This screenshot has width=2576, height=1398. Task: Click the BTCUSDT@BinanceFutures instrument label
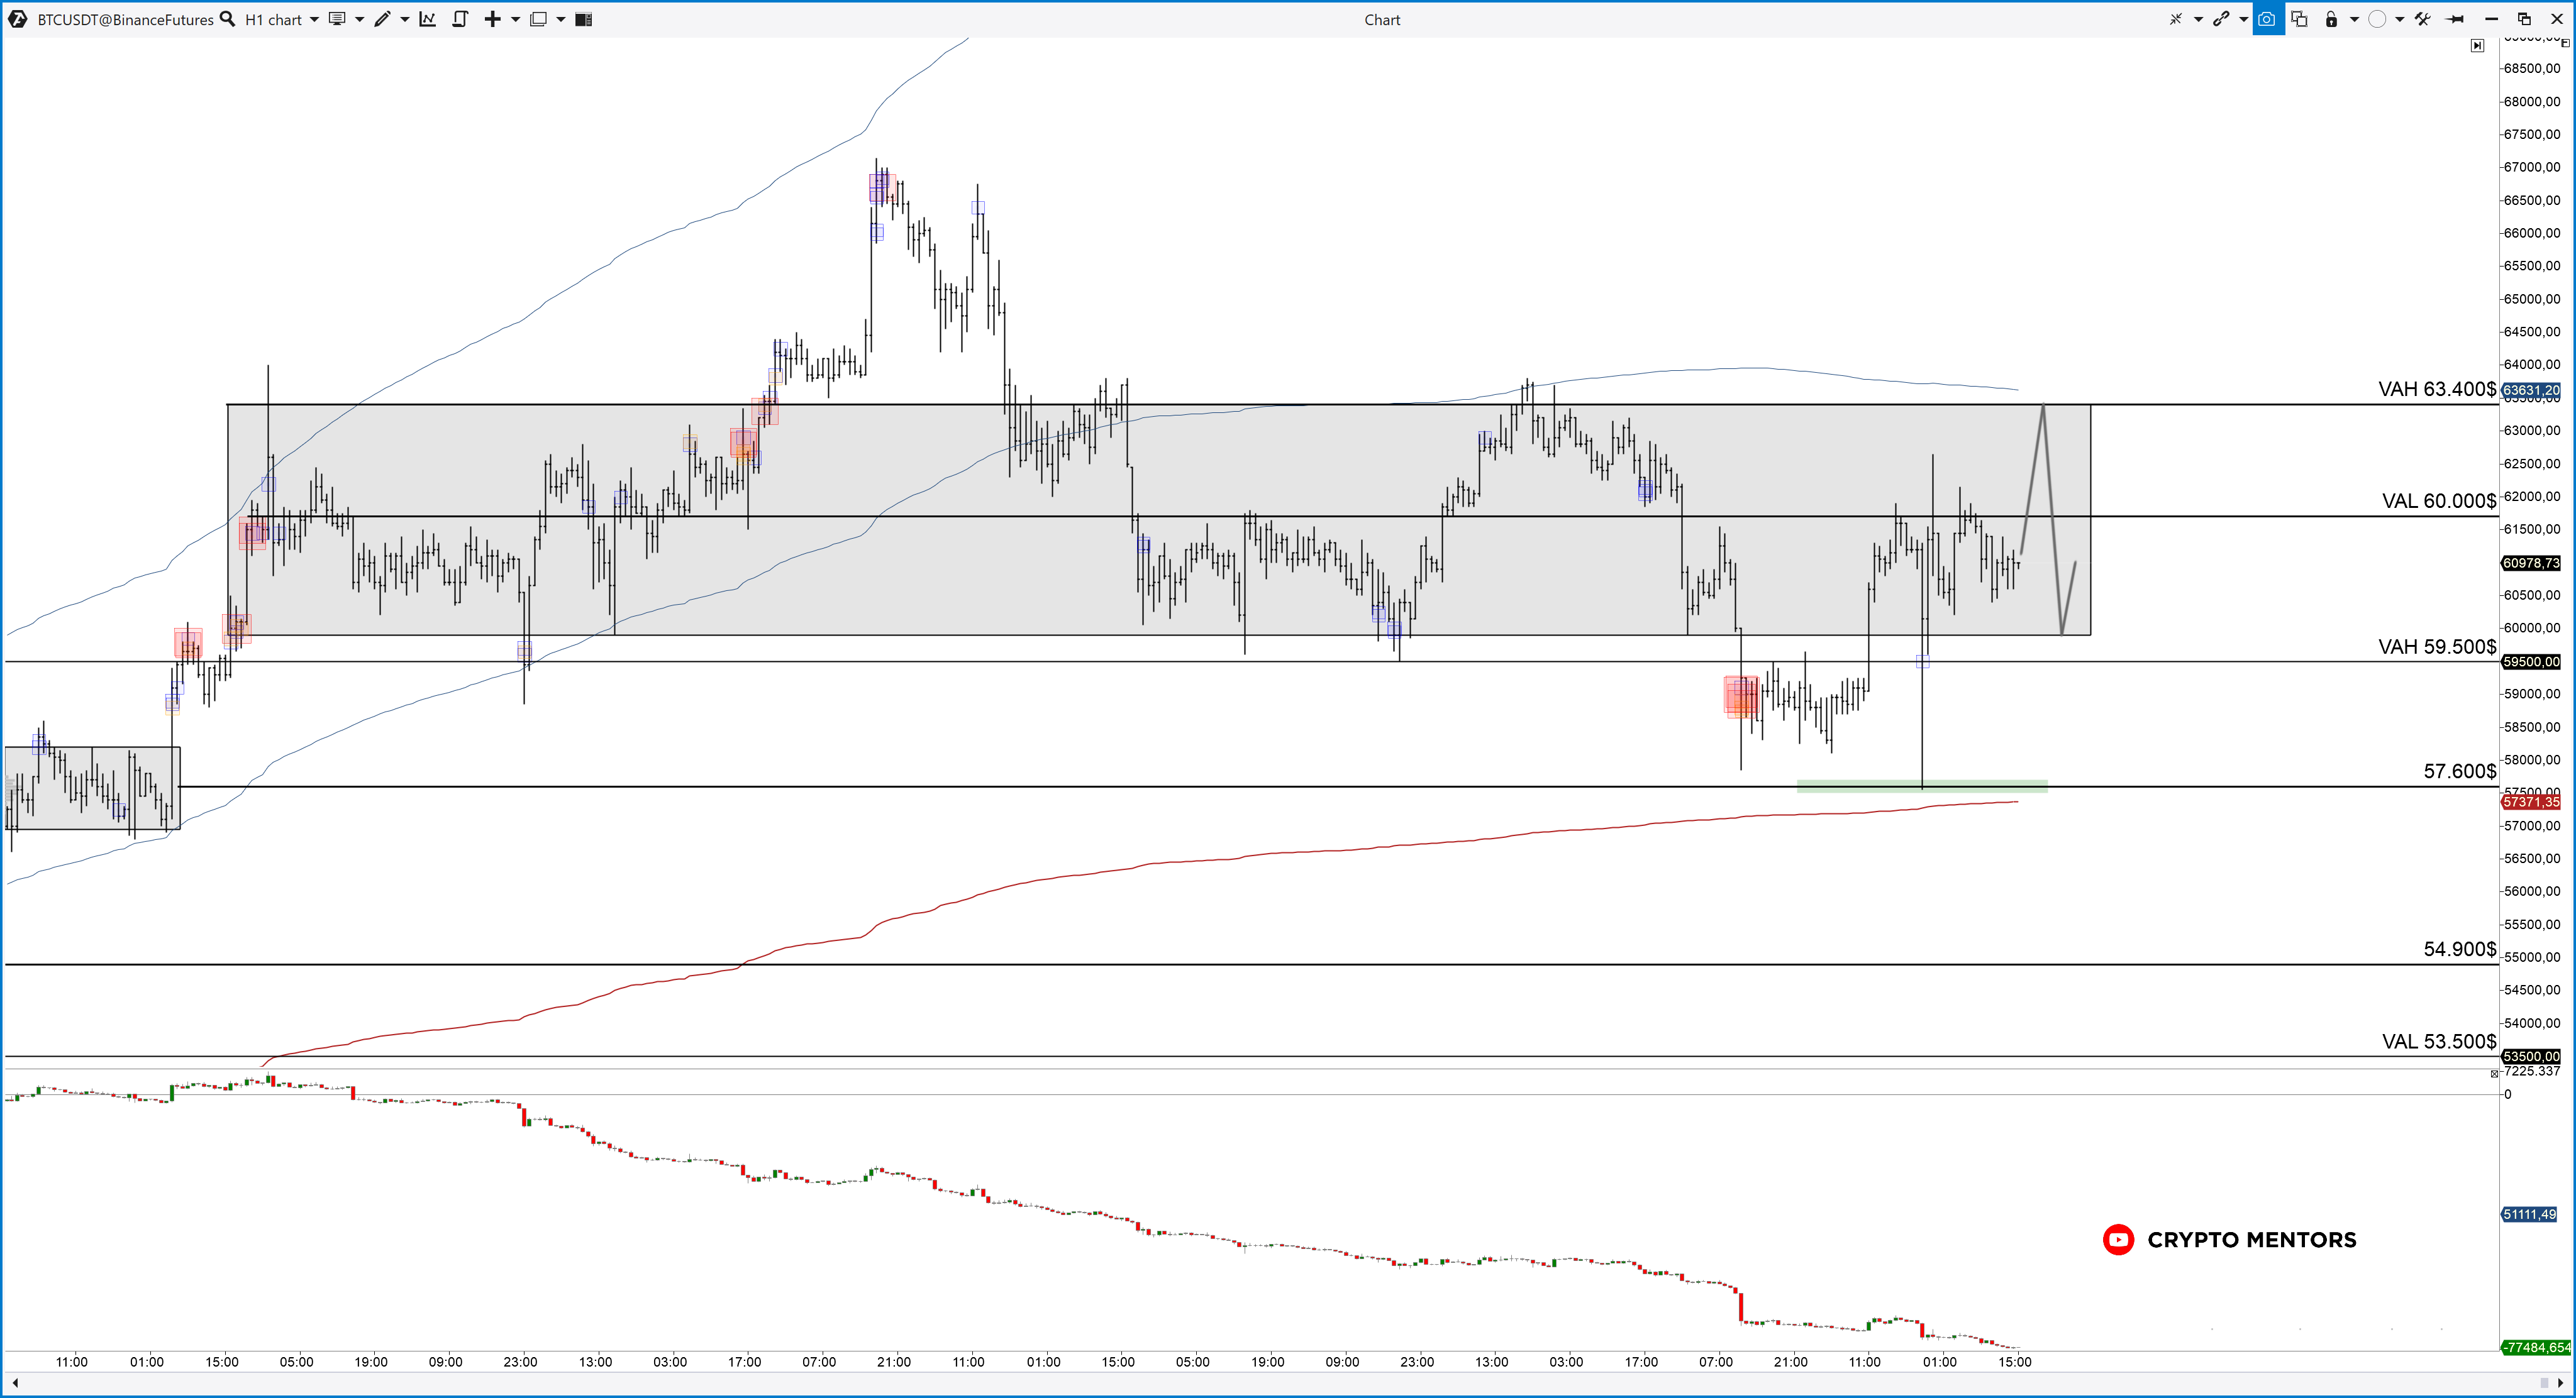pyautogui.click(x=125, y=19)
